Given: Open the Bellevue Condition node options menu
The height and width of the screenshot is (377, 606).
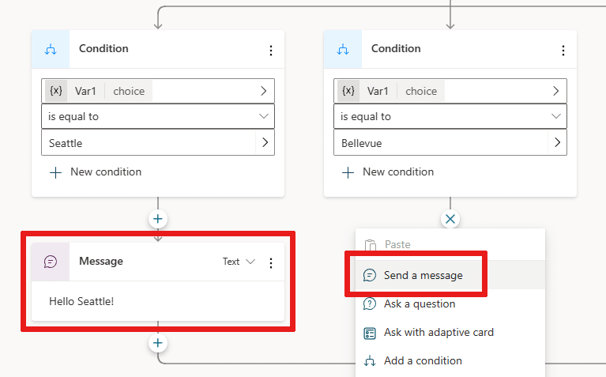Looking at the screenshot, I should point(563,51).
